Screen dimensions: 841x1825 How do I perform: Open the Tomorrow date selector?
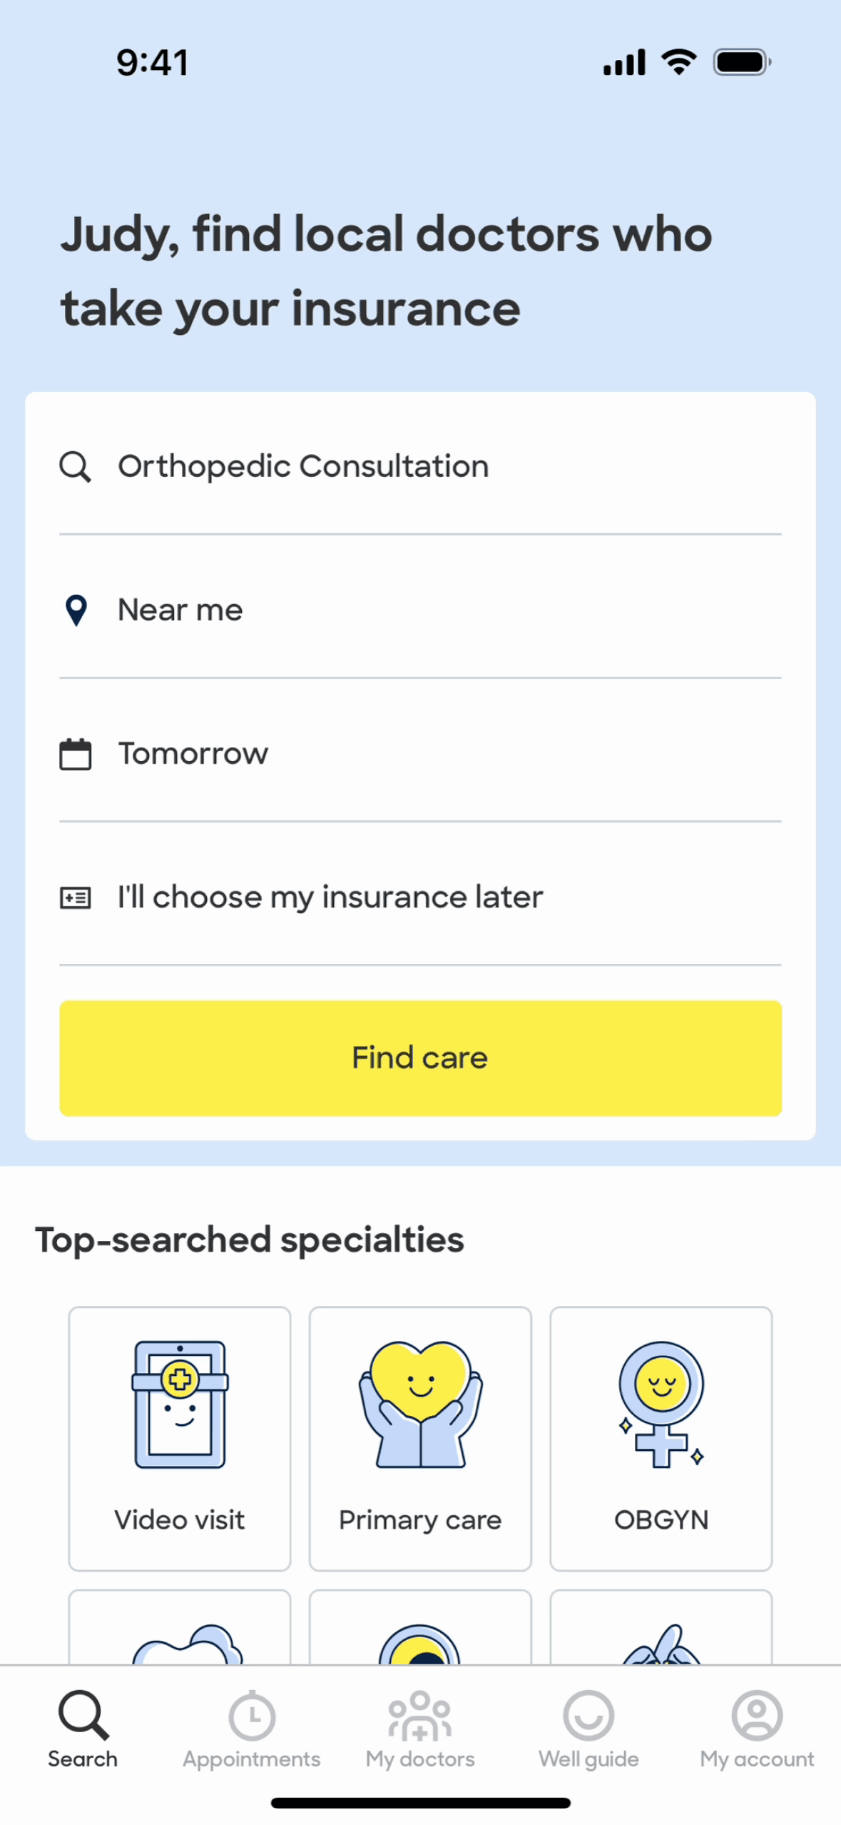point(420,754)
